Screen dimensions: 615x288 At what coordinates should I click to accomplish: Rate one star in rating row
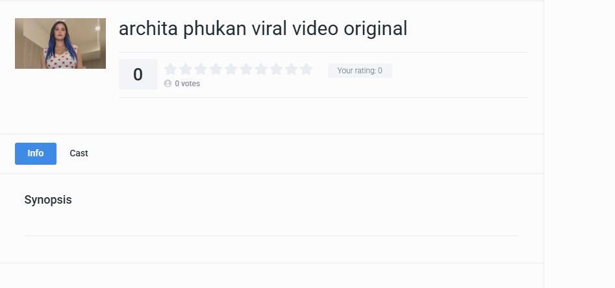coord(170,69)
